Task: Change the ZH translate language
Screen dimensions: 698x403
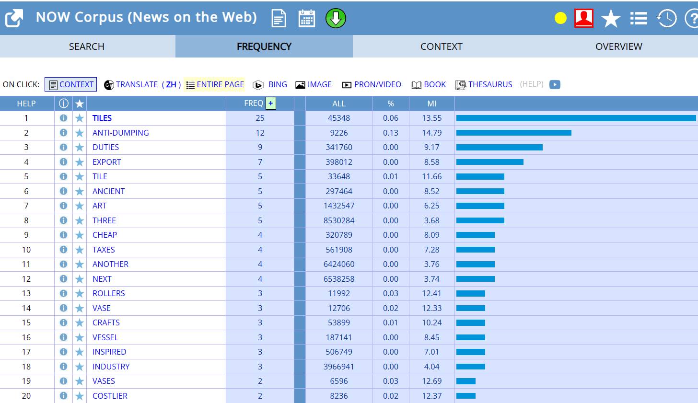Action: 171,84
